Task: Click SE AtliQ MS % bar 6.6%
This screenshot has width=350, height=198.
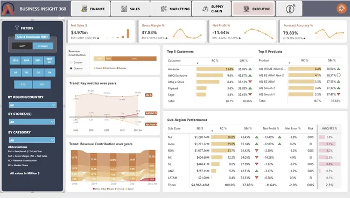Action: (330, 164)
